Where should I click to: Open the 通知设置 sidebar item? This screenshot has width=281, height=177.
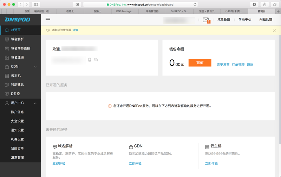click(x=17, y=130)
